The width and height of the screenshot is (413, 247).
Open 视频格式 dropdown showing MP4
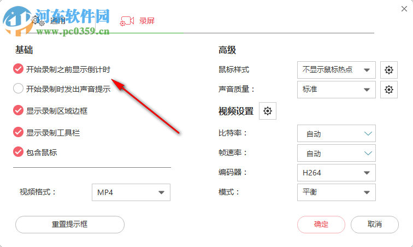point(131,192)
